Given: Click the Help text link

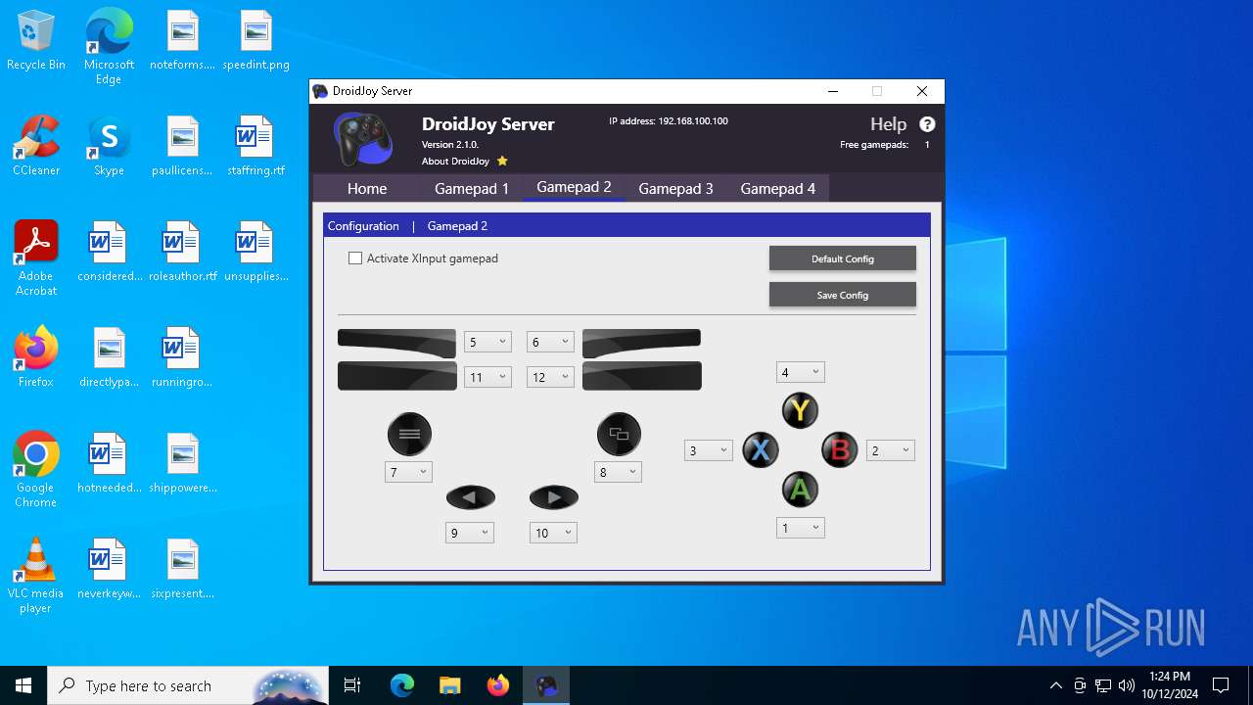Looking at the screenshot, I should [x=889, y=124].
